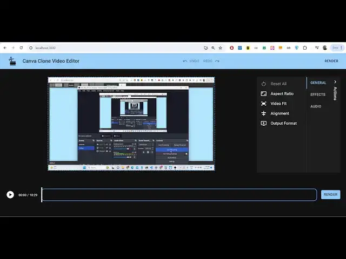Open the green browser extension icon
The image size is (346, 259).
click(x=264, y=48)
